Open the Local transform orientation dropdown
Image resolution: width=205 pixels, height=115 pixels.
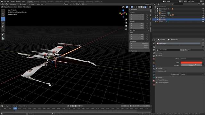[67, 4]
